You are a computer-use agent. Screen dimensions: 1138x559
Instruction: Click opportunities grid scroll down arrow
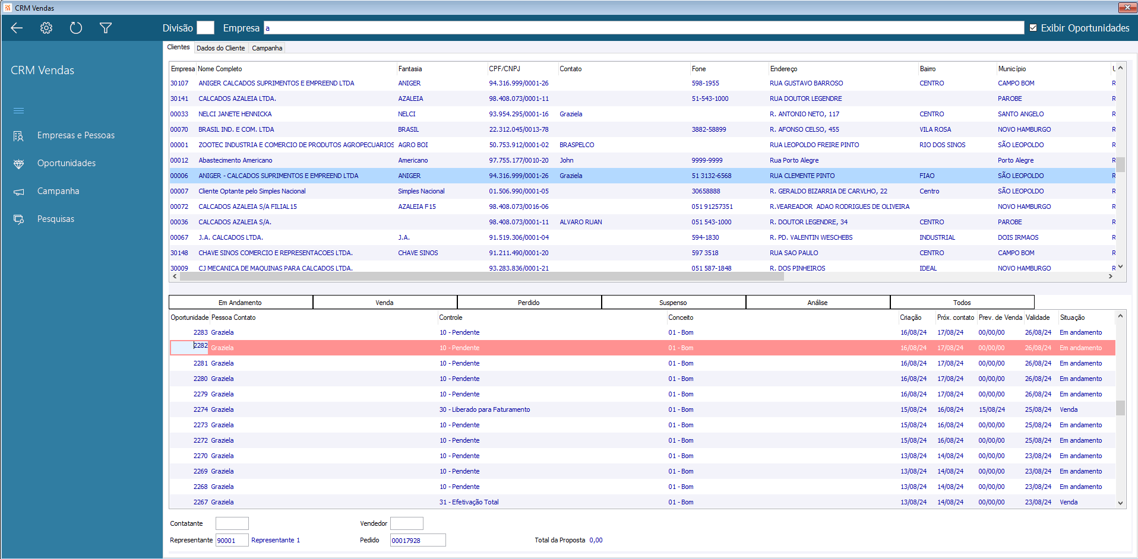tap(1120, 503)
